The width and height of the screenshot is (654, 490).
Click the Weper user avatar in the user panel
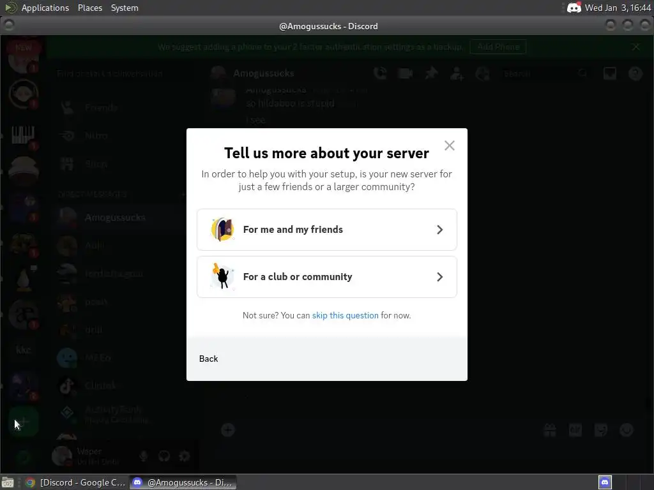coord(62,456)
